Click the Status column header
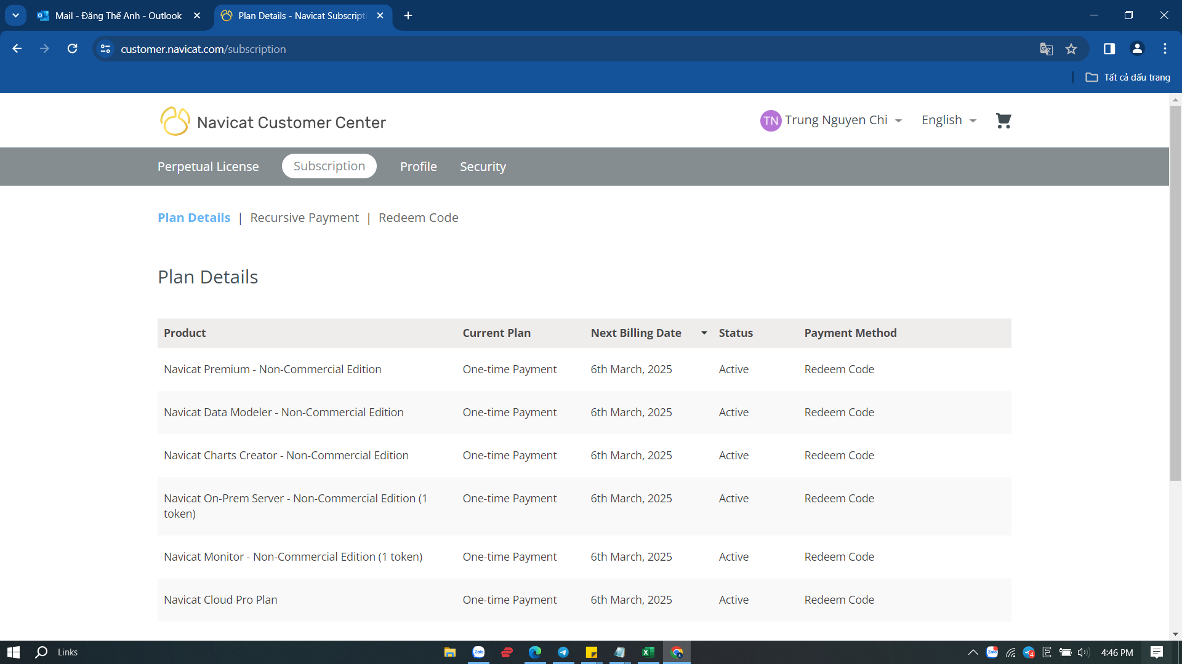The height and width of the screenshot is (664, 1182). [736, 333]
